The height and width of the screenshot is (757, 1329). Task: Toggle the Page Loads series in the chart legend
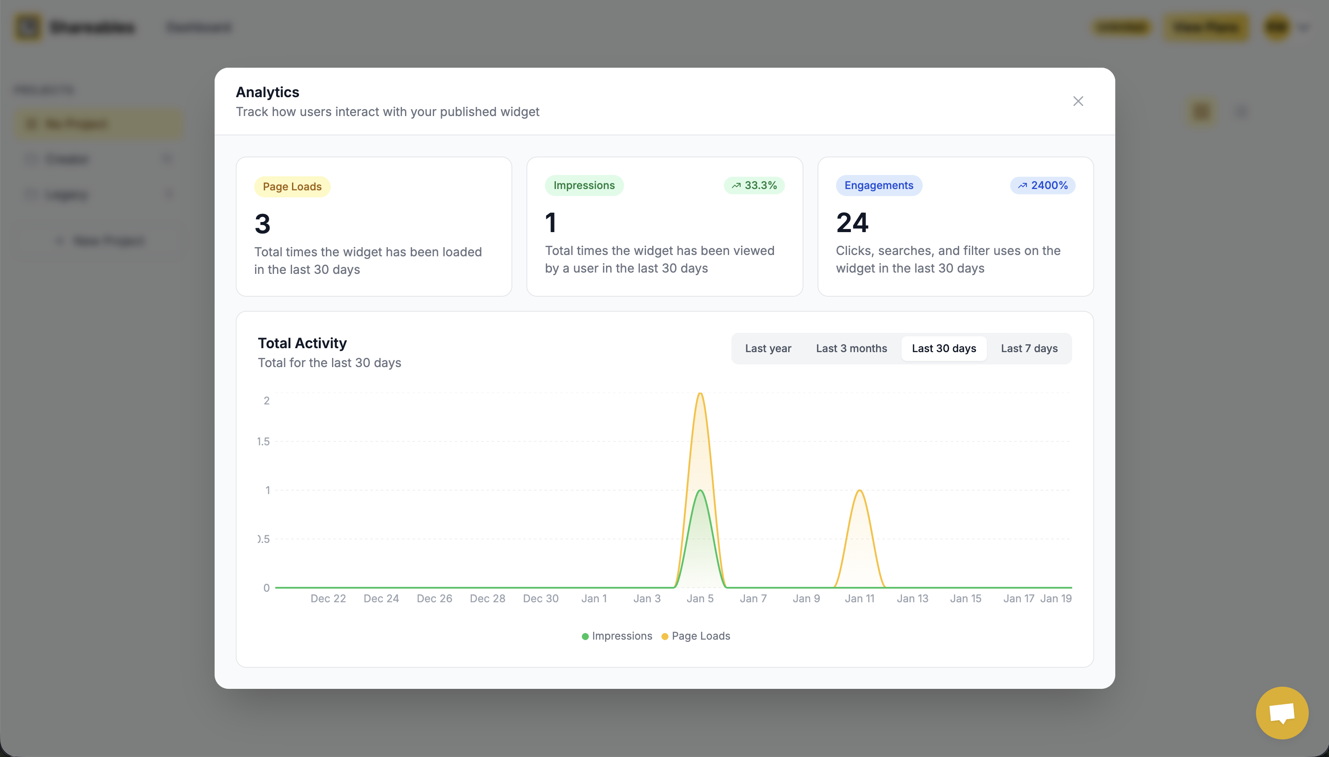click(695, 636)
